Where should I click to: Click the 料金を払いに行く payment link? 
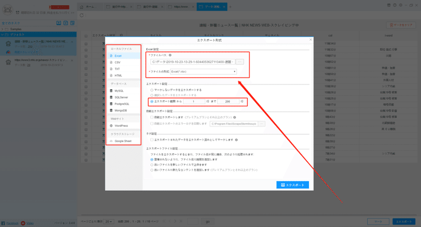(61, 13)
